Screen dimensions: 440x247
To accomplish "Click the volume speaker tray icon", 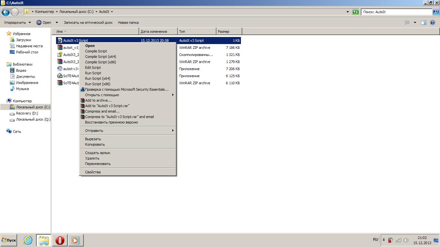I will click(406, 240).
